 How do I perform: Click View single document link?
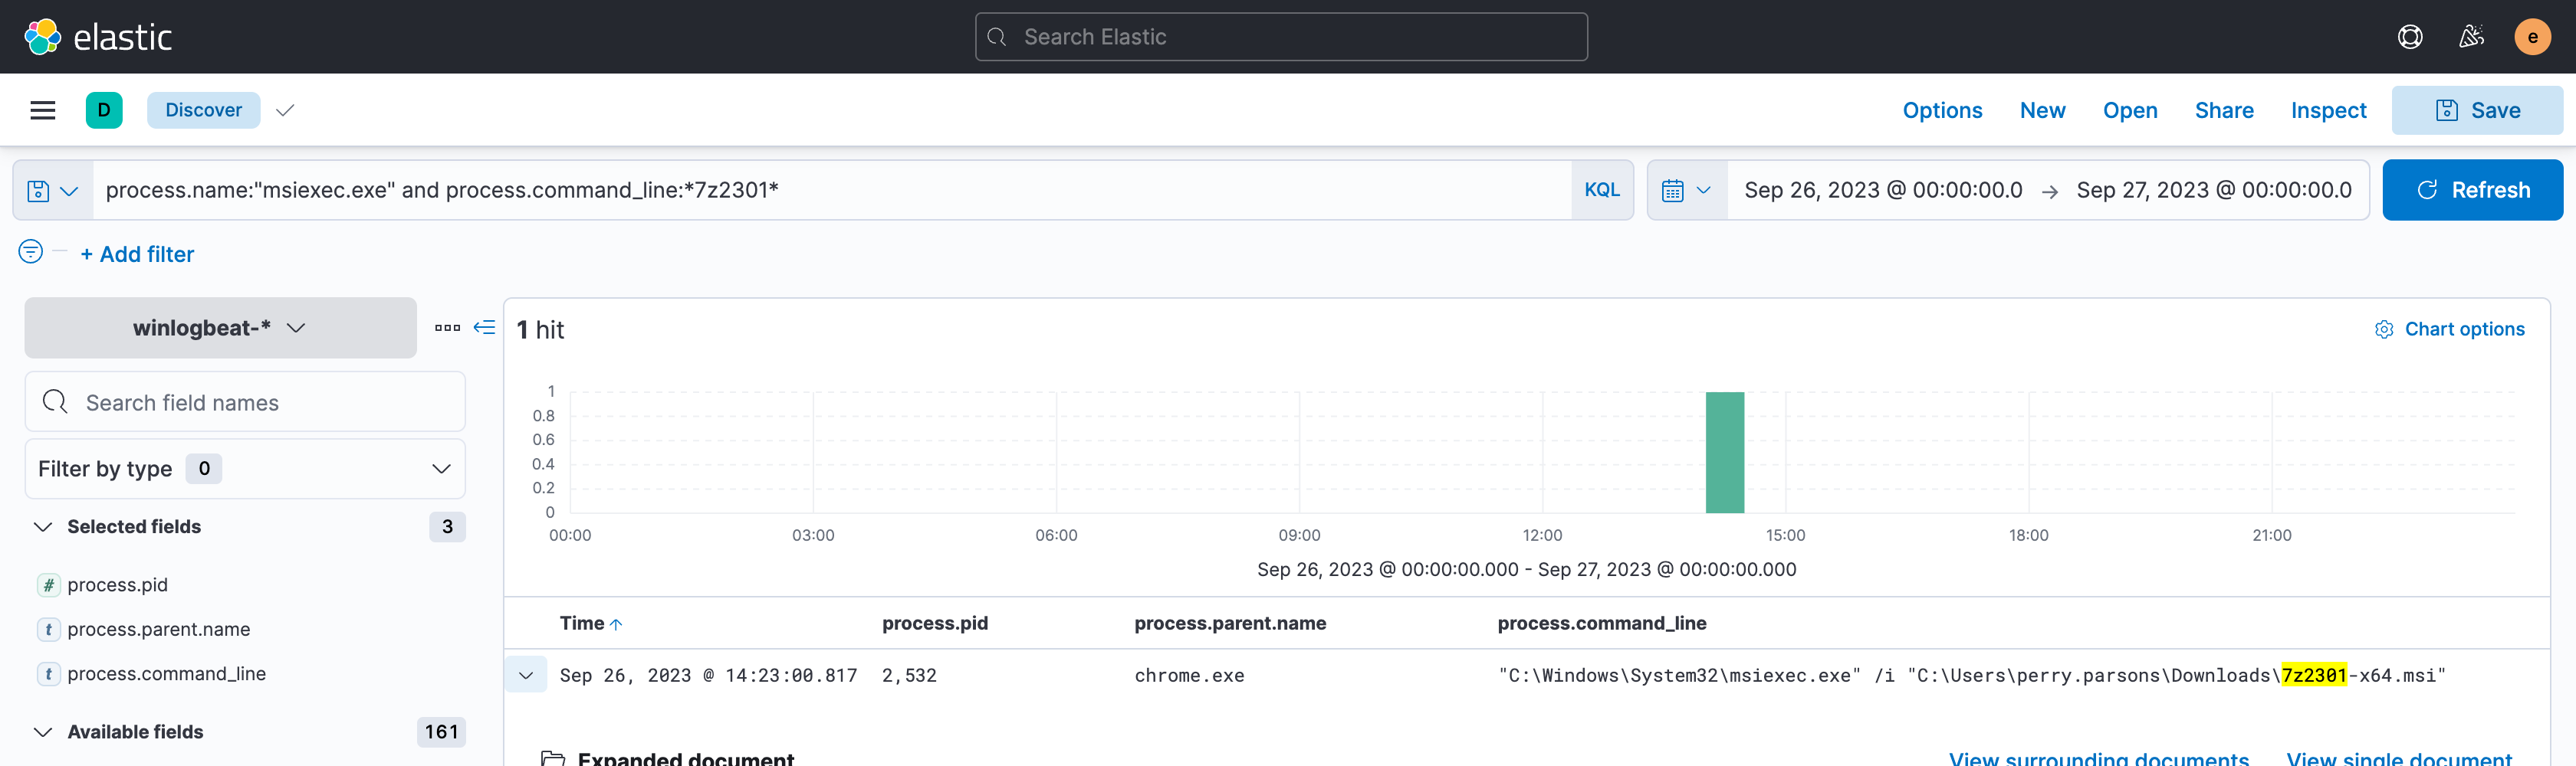tap(2398, 758)
